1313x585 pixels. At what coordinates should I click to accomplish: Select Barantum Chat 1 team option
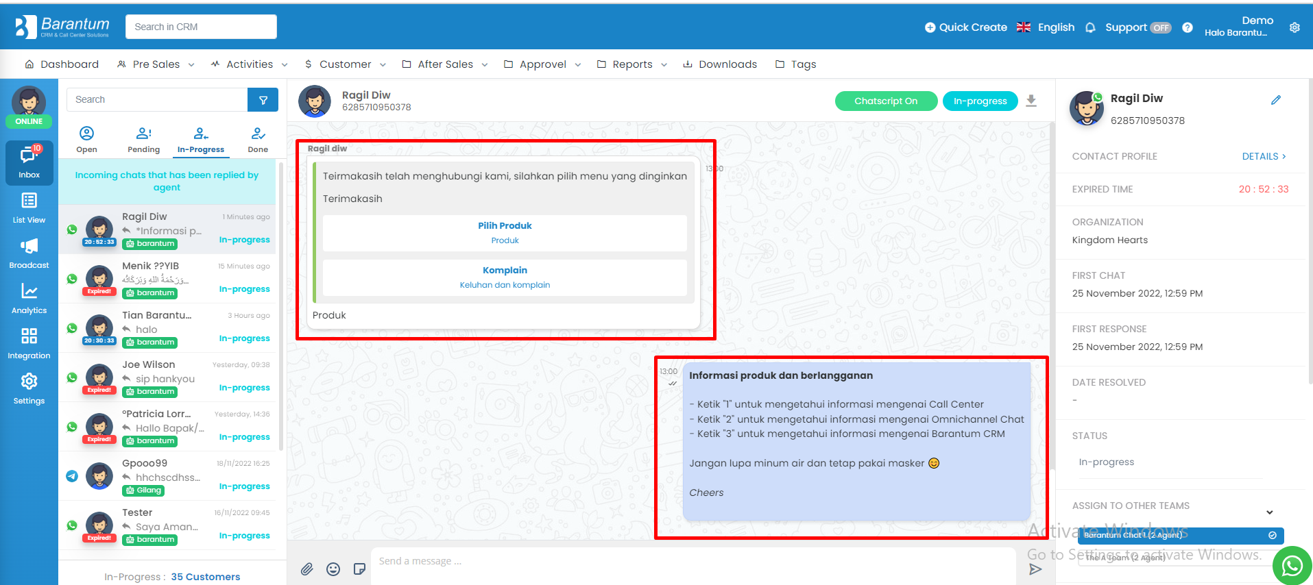1181,536
